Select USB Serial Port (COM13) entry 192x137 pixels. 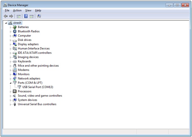(x=38, y=87)
